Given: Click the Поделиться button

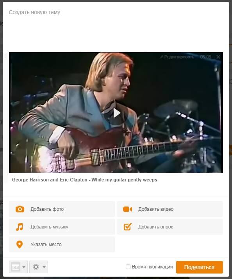Looking at the screenshot, I should pyautogui.click(x=199, y=267).
